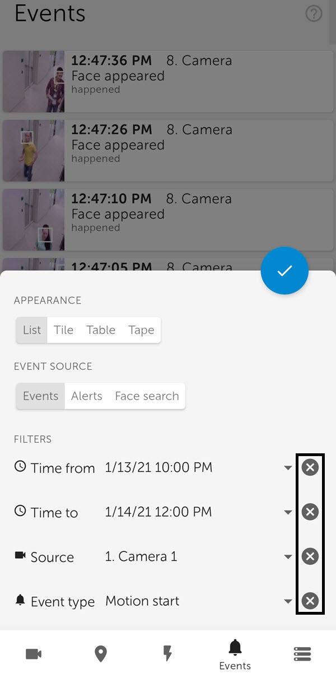Clear the Time from filter
This screenshot has height=678, width=336.
[310, 467]
